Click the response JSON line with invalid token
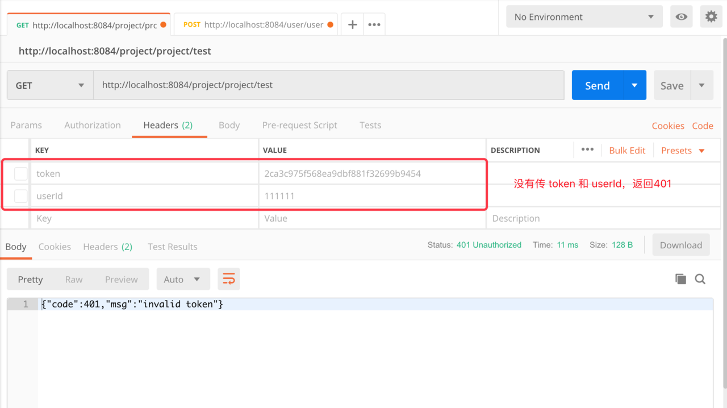Image resolution: width=727 pixels, height=408 pixels. [132, 304]
